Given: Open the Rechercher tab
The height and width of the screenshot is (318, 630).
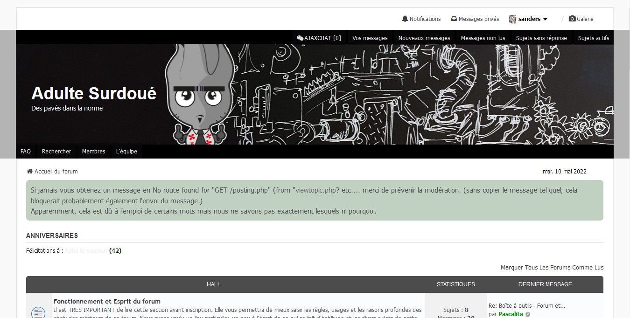Looking at the screenshot, I should [x=56, y=152].
